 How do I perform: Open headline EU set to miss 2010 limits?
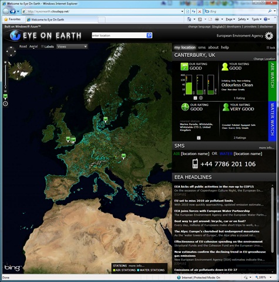pos(204,201)
